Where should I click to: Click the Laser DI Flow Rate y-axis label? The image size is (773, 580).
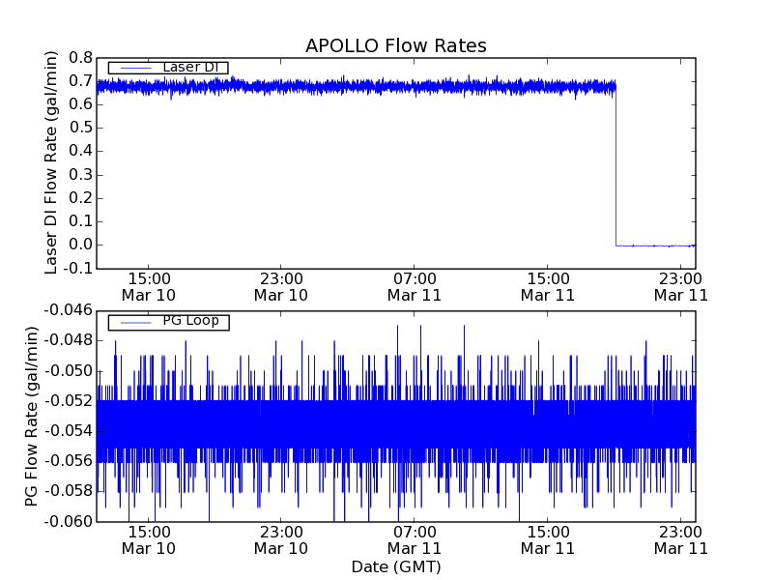52,162
